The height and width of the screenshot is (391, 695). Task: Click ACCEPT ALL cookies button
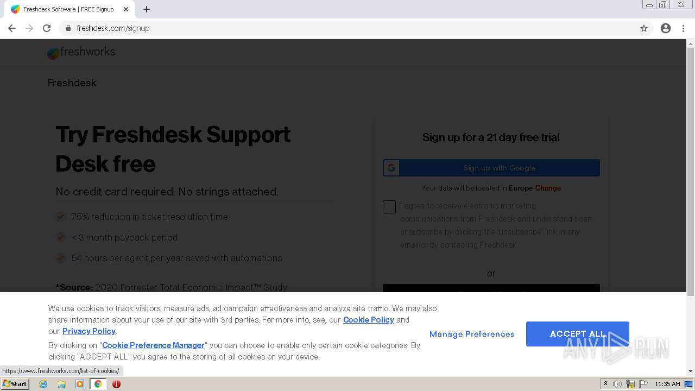tap(578, 334)
